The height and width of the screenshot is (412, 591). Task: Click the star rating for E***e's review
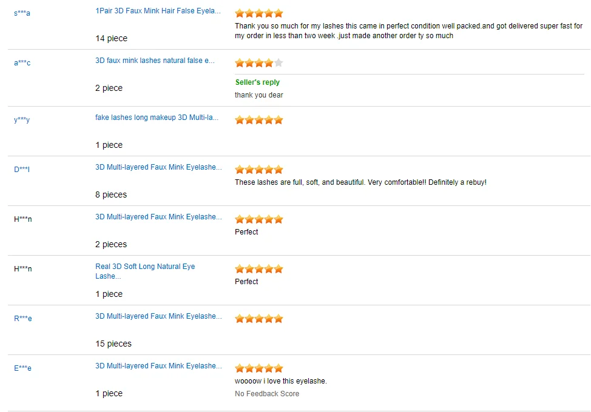click(x=259, y=368)
